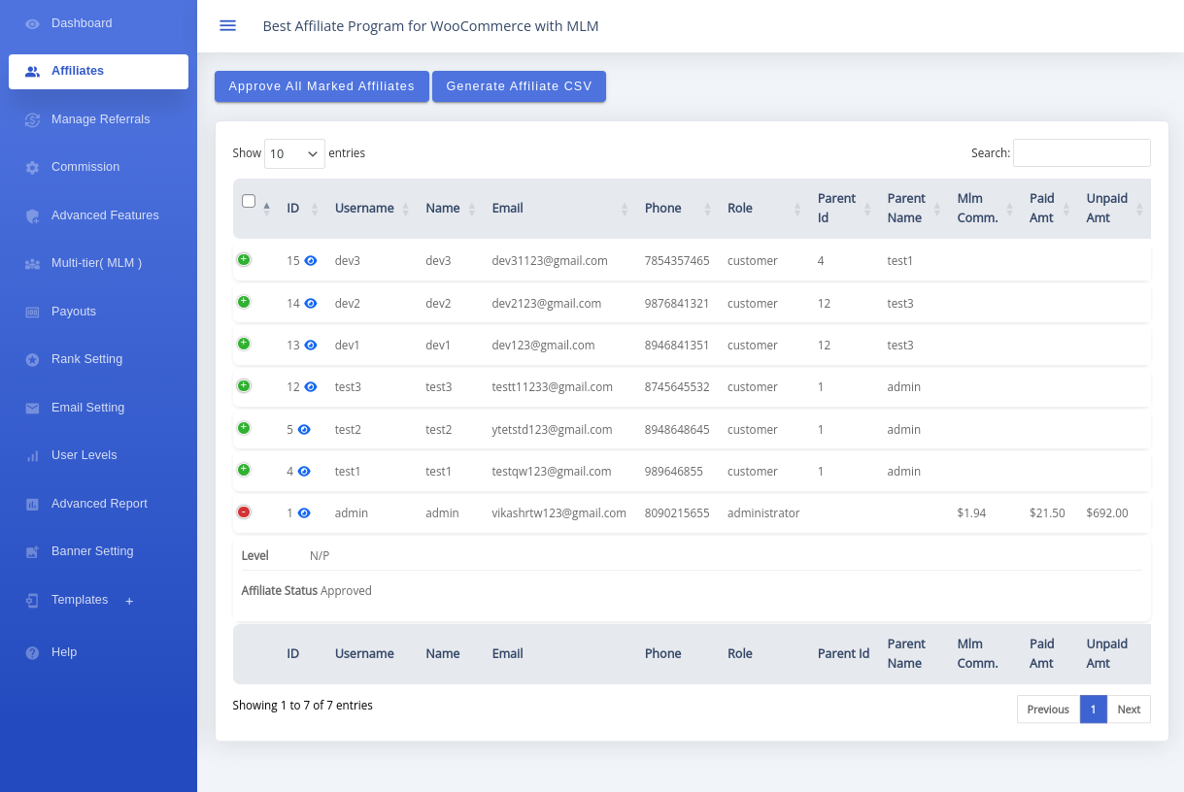This screenshot has width=1184, height=792.
Task: Click Showing 1 to 7 of 7 entries
Action: [303, 706]
